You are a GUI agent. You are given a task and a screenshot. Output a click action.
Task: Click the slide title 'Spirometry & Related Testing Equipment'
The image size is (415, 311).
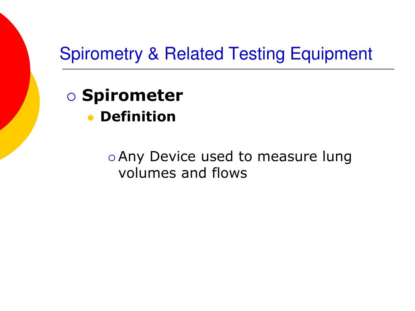point(216,54)
